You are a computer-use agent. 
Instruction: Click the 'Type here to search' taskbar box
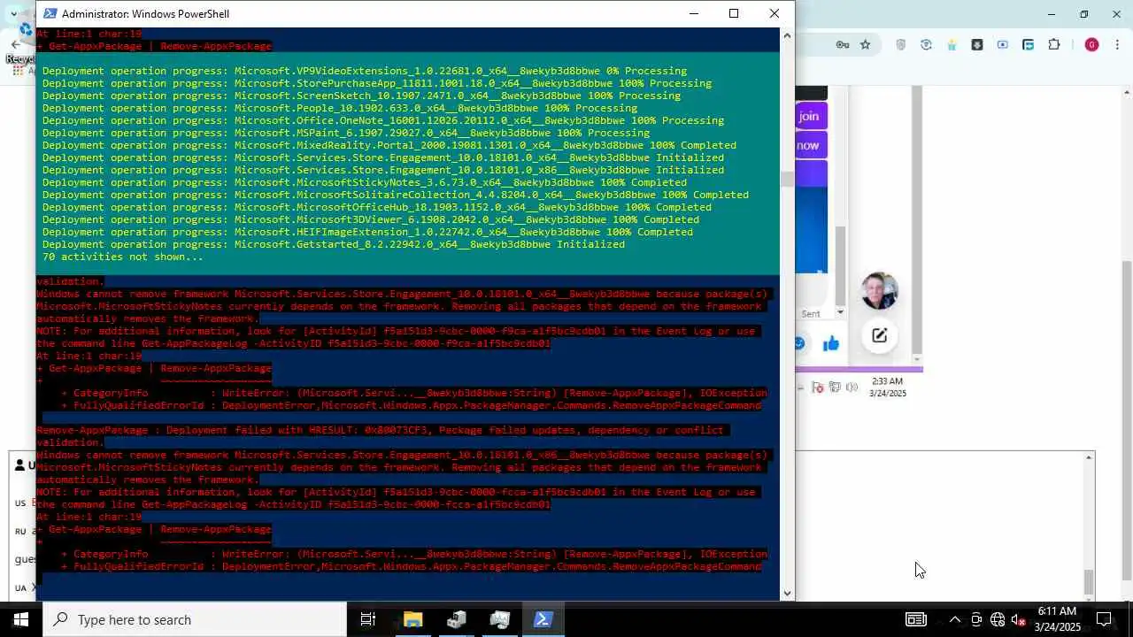coord(195,619)
